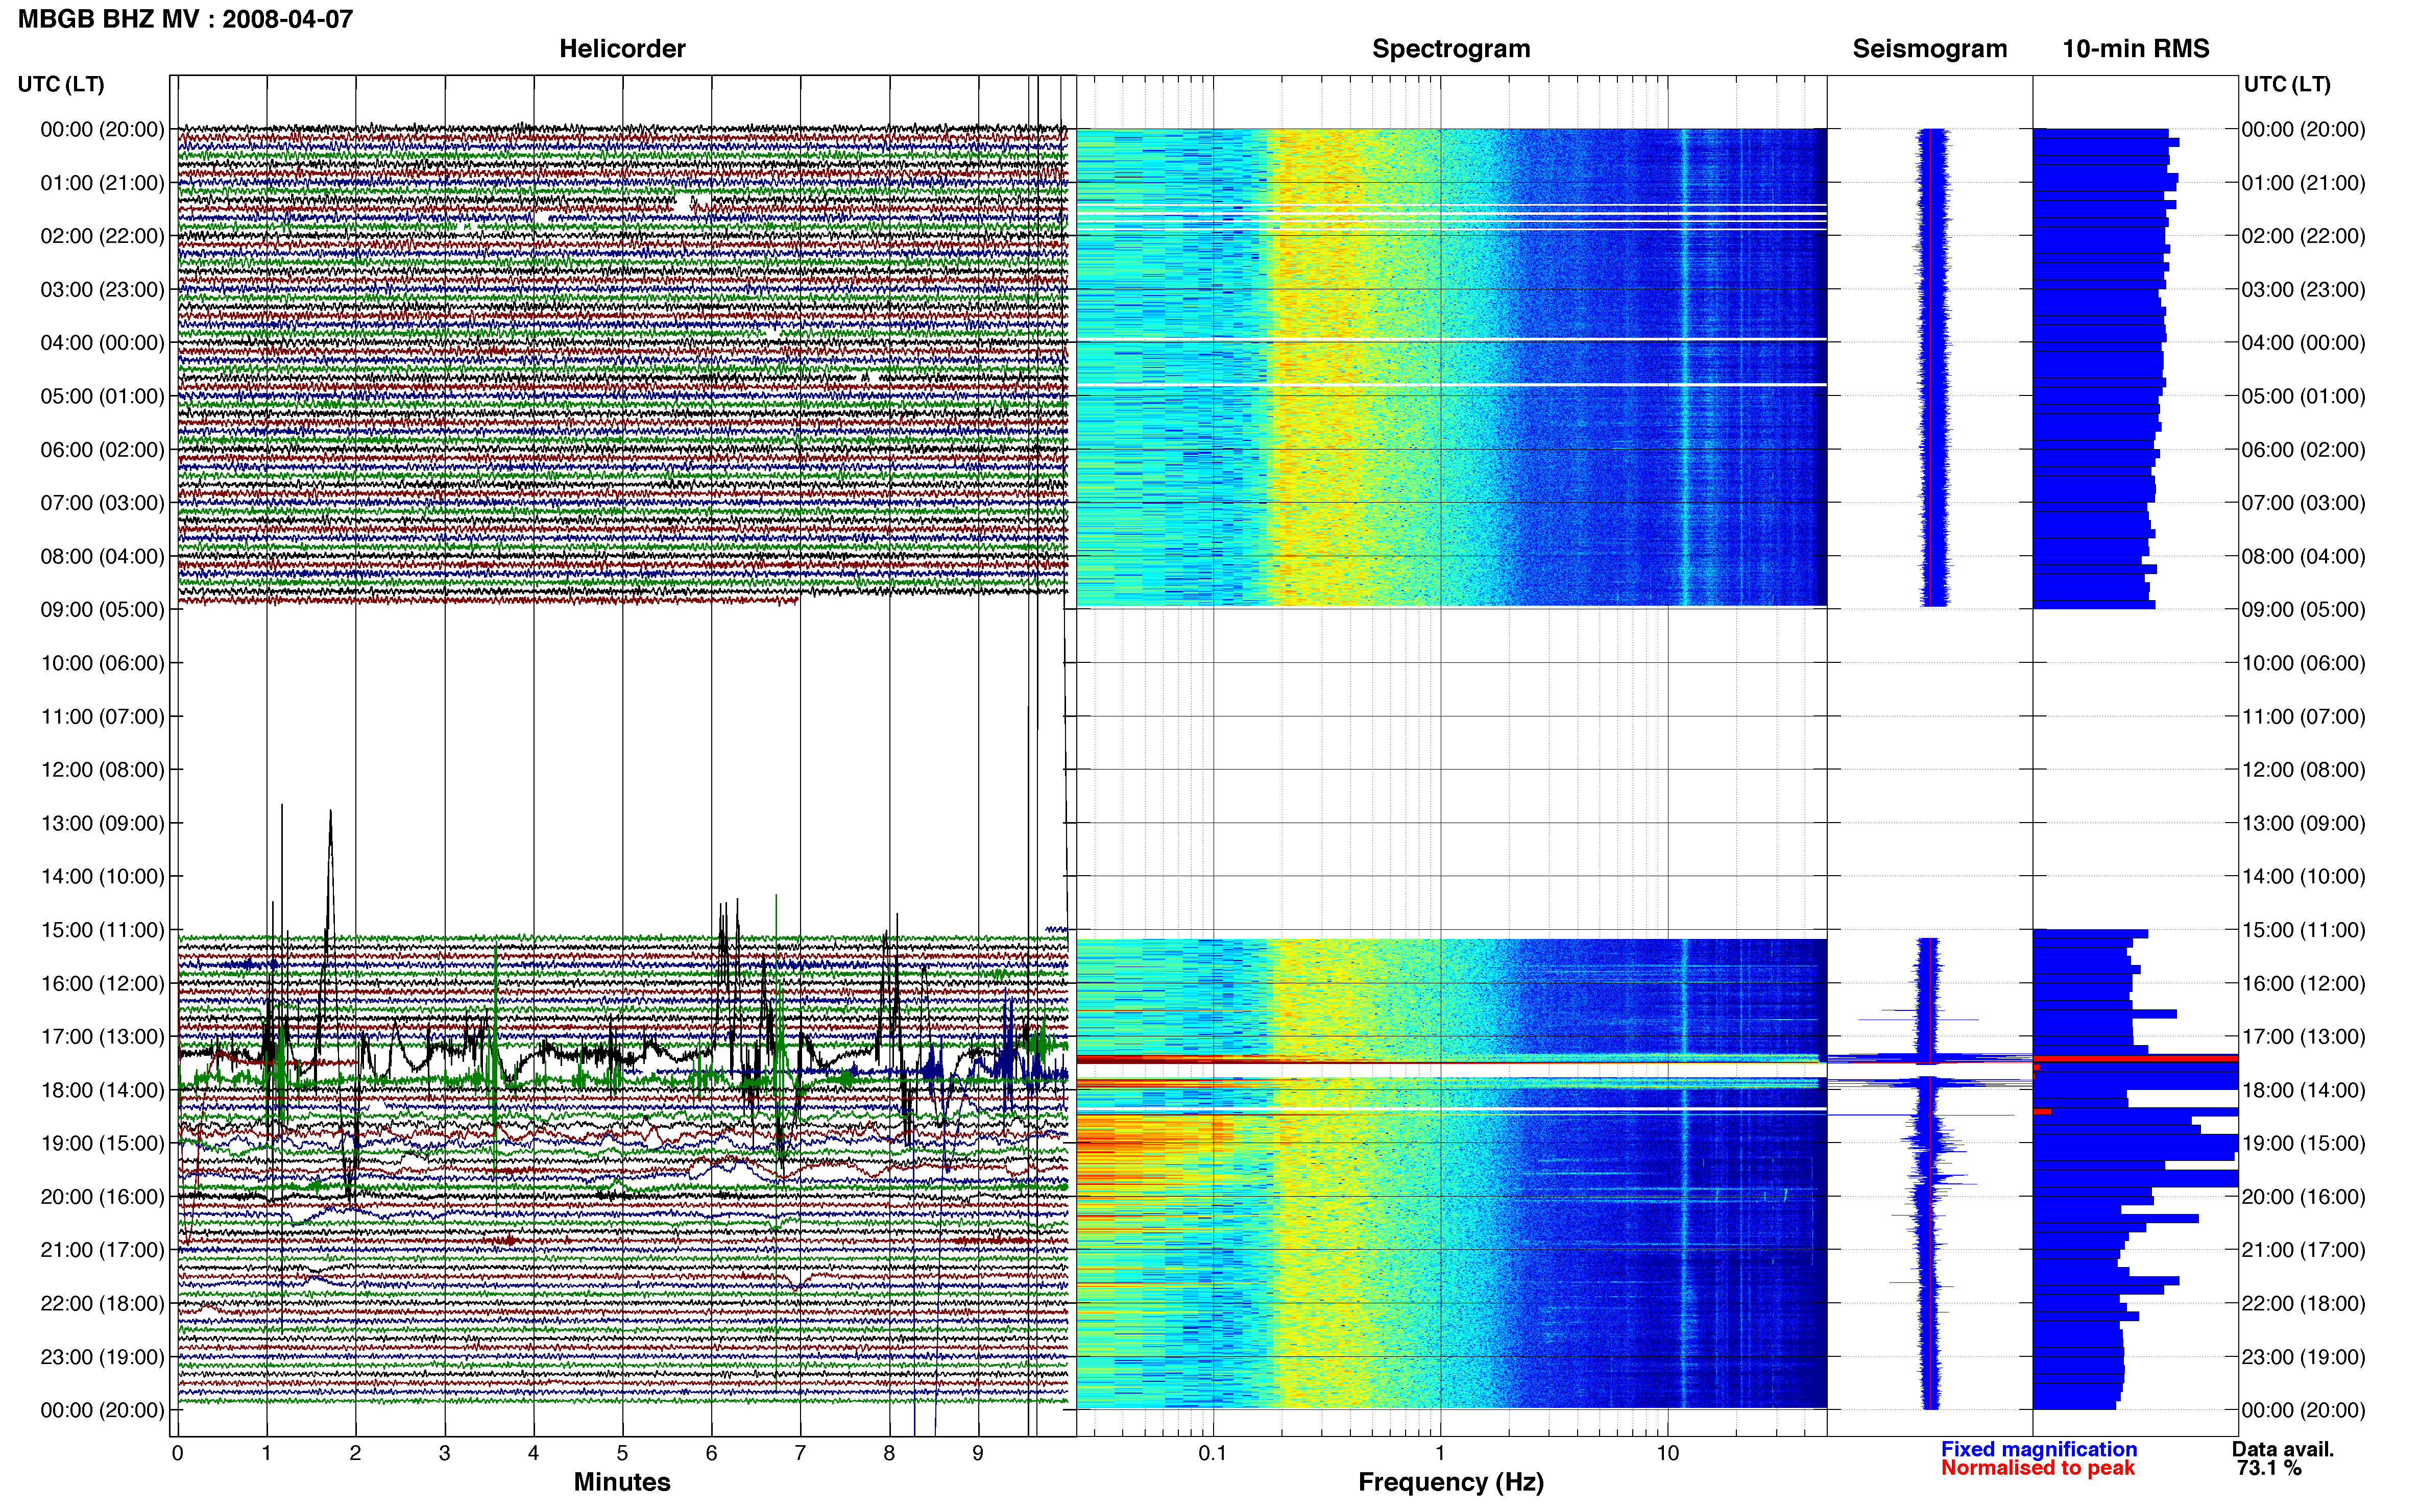Screen dimensions: 2420x1512
Task: Click left time label '03:00 (23:00)'
Action: [102, 289]
